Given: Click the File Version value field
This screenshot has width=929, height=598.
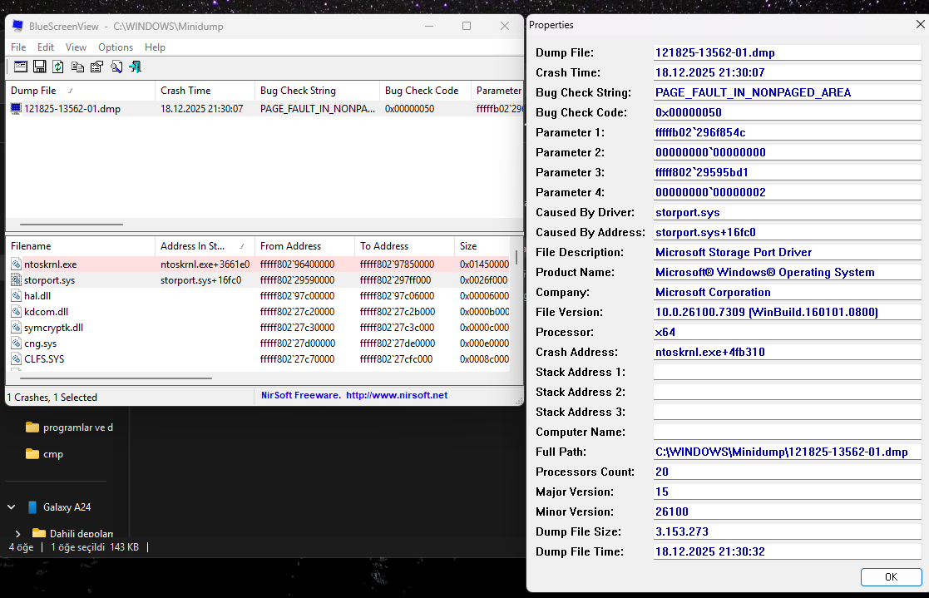Looking at the screenshot, I should pos(788,313).
